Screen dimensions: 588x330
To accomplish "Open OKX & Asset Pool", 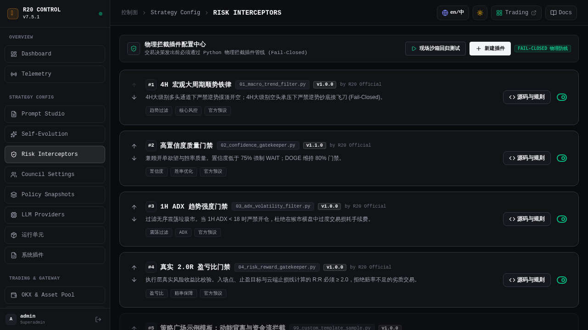I will click(x=55, y=295).
